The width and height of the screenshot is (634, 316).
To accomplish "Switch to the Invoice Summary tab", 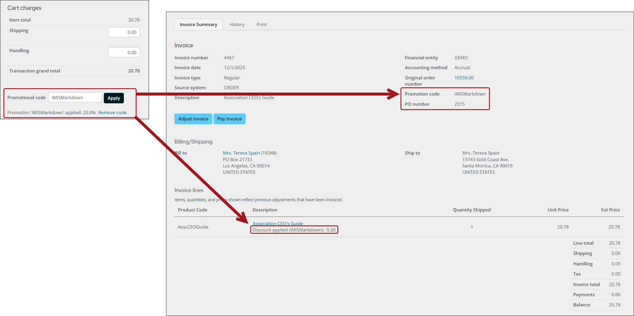I will click(x=198, y=25).
